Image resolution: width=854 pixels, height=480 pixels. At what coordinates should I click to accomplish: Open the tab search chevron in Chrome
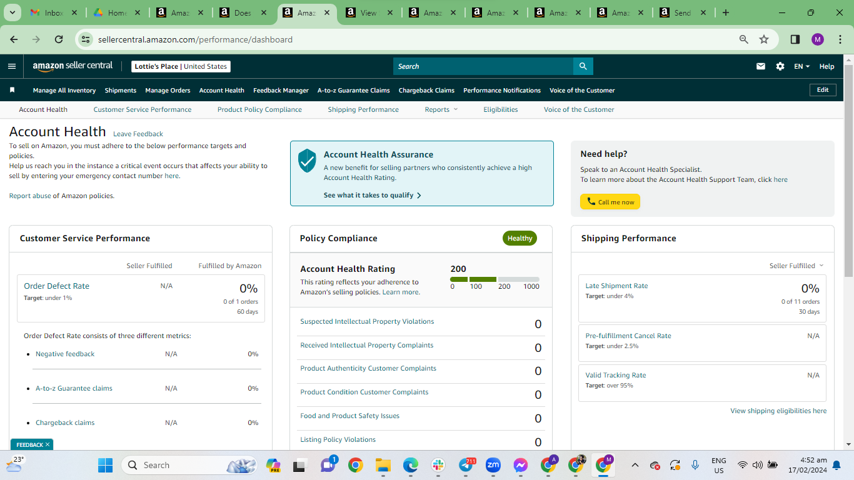click(x=13, y=12)
